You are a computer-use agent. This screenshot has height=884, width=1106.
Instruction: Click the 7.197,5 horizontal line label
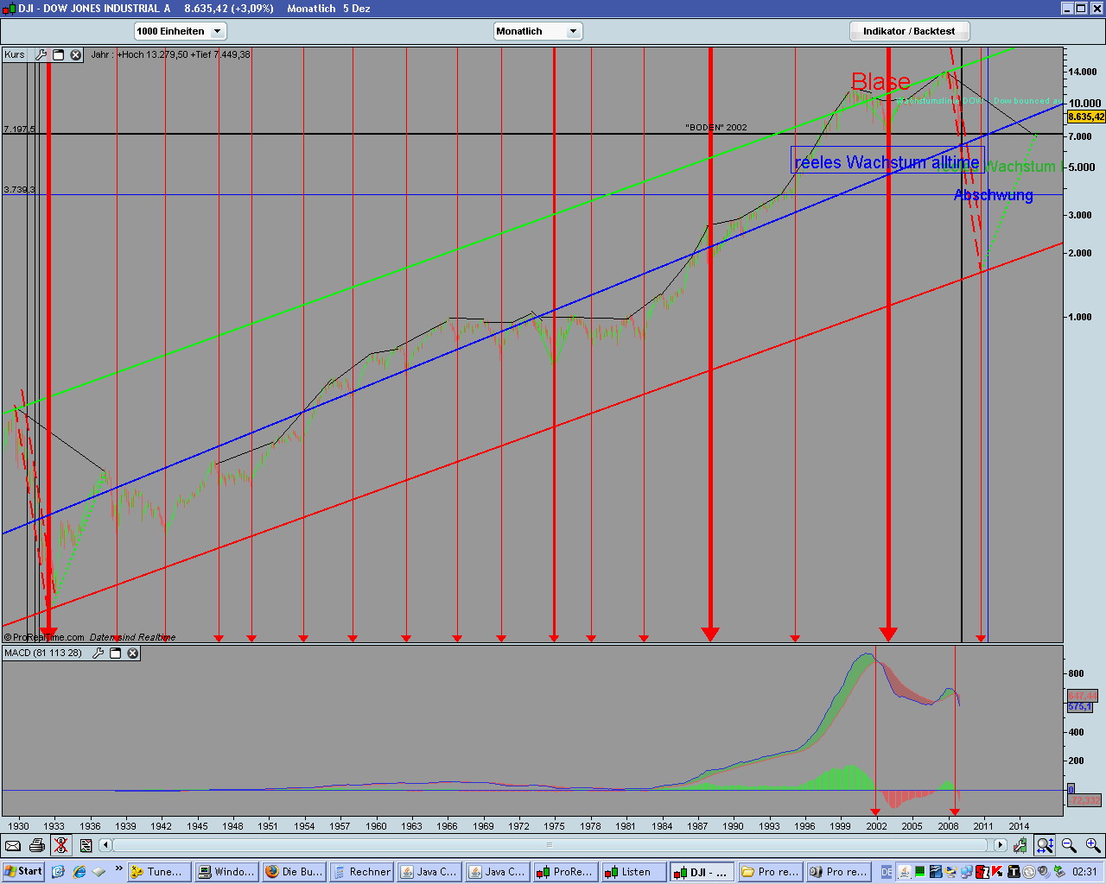(19, 129)
